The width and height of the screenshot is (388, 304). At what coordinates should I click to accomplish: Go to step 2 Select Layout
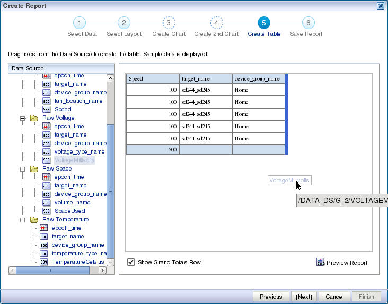tap(124, 23)
